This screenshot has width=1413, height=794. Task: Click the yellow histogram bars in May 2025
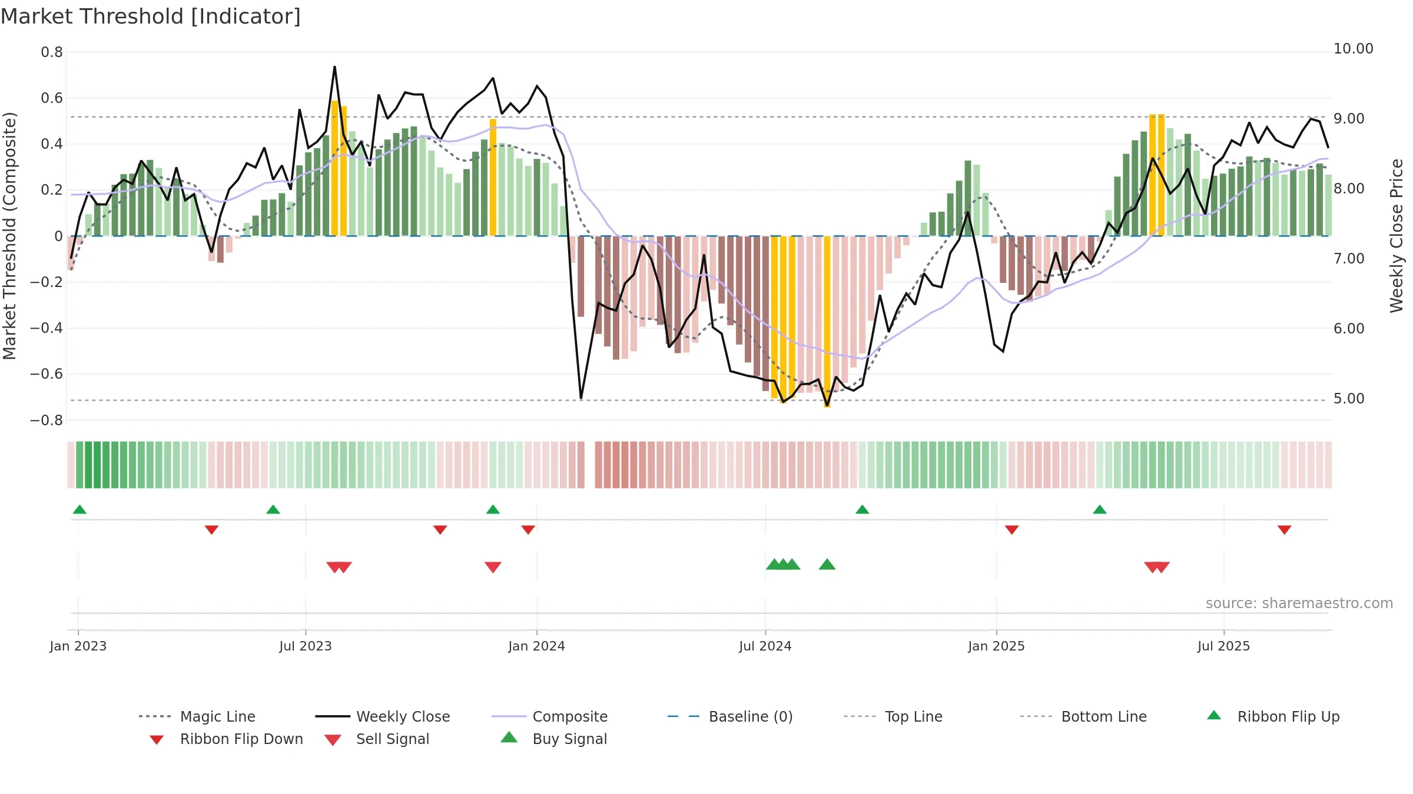coord(1157,175)
